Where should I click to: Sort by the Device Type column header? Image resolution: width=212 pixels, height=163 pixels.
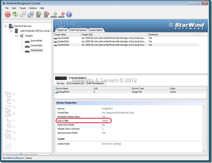click(x=149, y=88)
